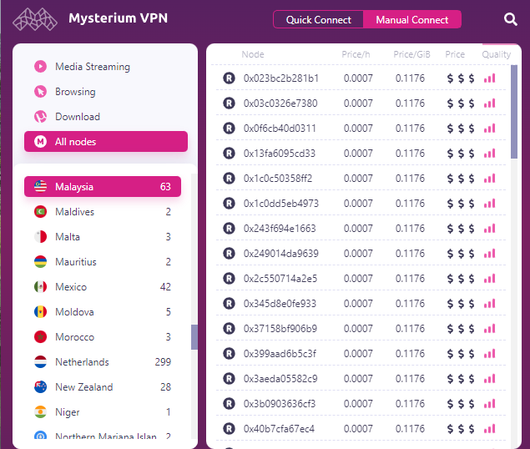Click the Download torrent icon

41,117
